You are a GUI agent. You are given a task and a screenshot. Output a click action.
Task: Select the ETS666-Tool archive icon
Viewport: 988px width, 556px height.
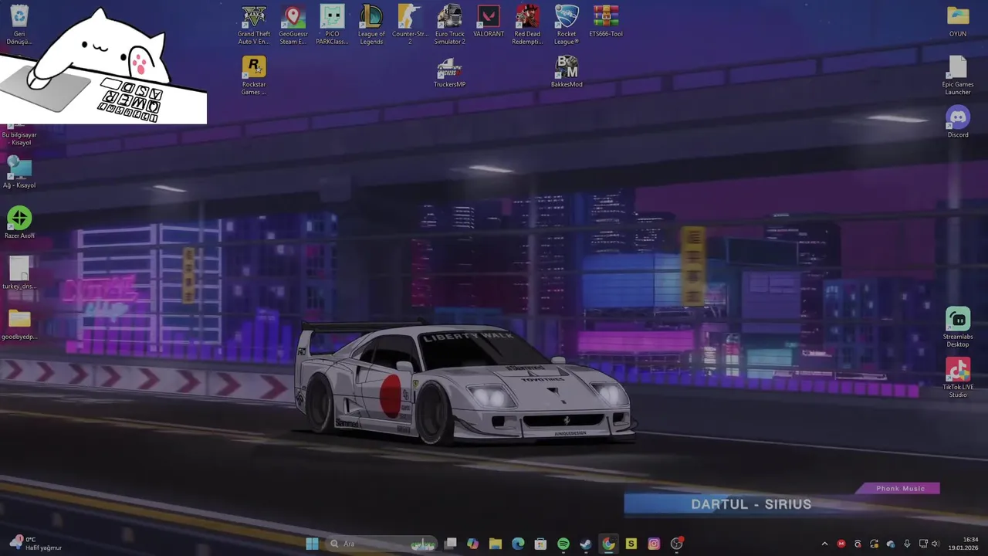coord(606,21)
